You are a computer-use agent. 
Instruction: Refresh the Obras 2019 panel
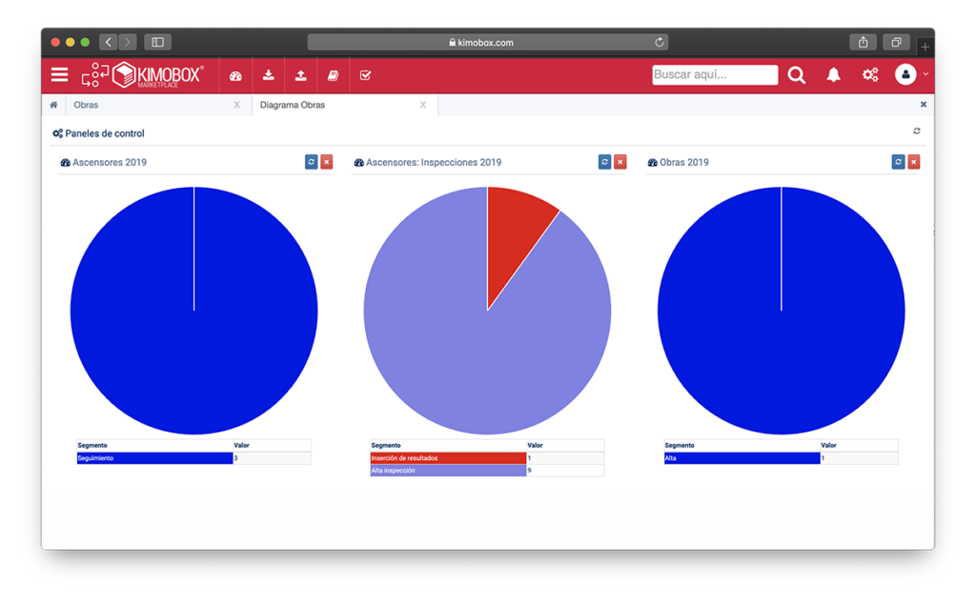coord(898,162)
